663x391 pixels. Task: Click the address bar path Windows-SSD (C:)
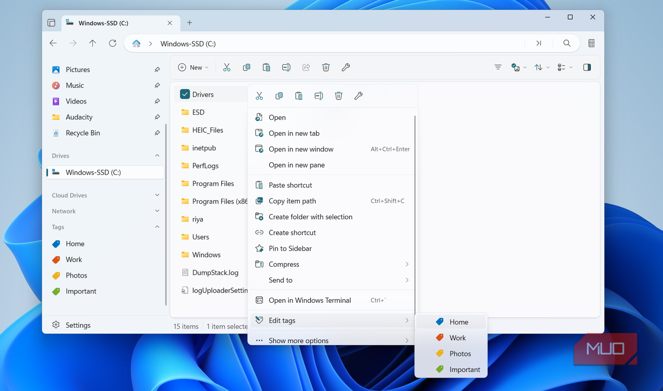[x=188, y=44]
